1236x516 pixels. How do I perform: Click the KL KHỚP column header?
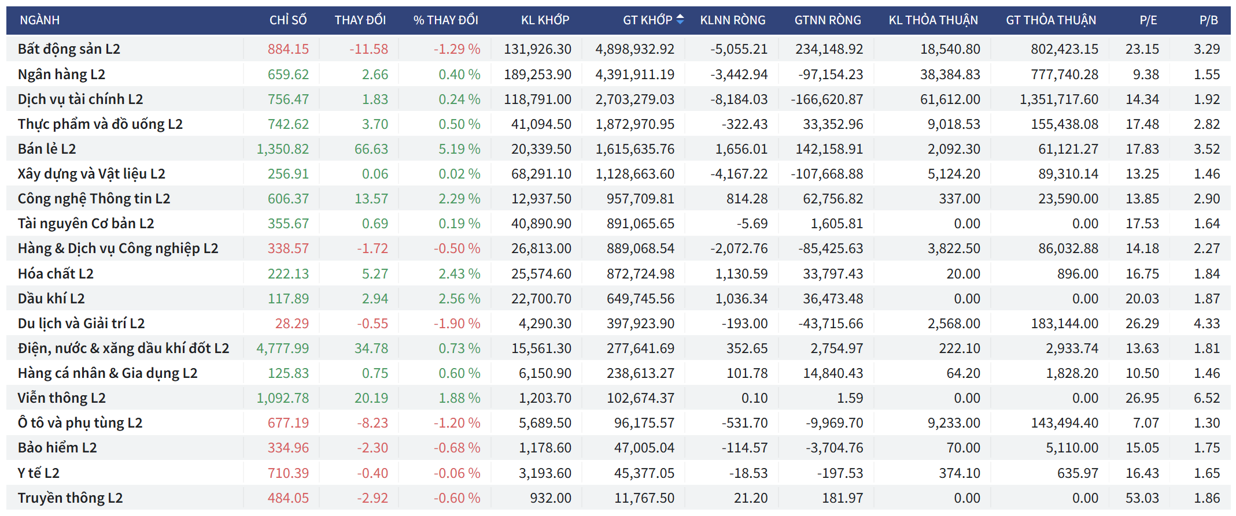point(545,20)
